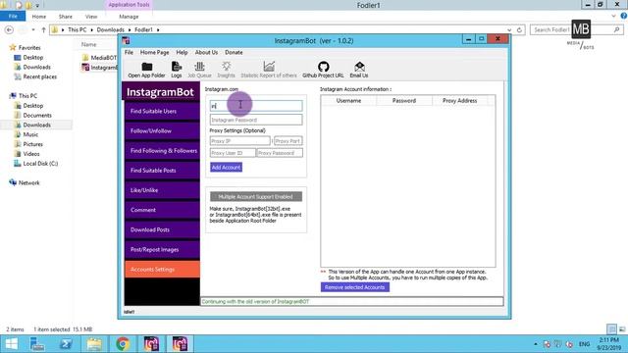The image size is (628, 353).
Task: Show hidden tray icons arrow
Action: [536, 344]
